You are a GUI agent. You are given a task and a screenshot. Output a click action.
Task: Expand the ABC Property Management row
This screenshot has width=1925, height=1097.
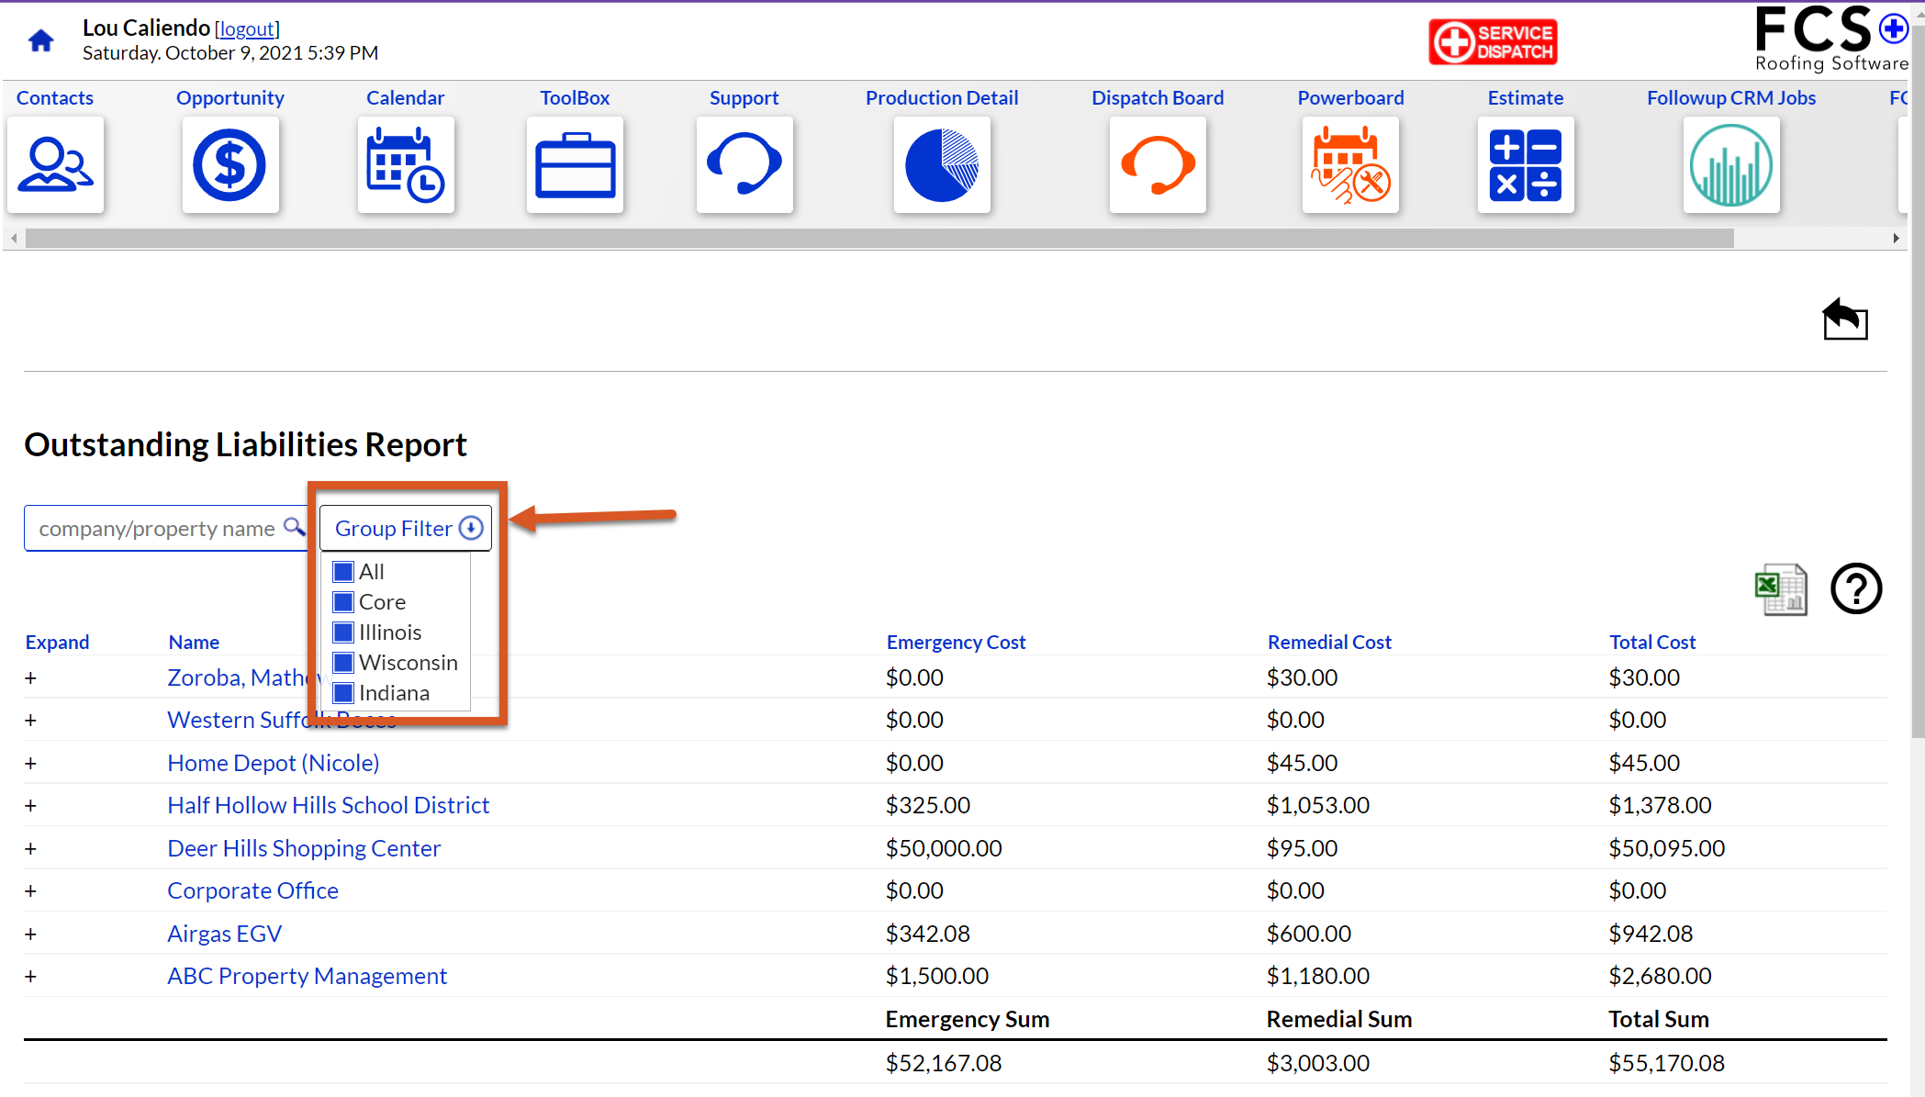point(30,976)
